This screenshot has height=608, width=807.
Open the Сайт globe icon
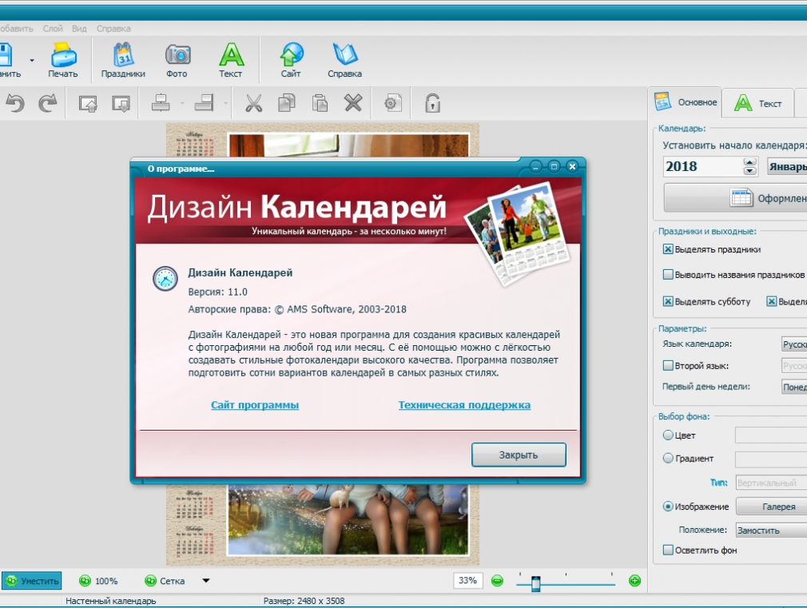click(x=292, y=54)
